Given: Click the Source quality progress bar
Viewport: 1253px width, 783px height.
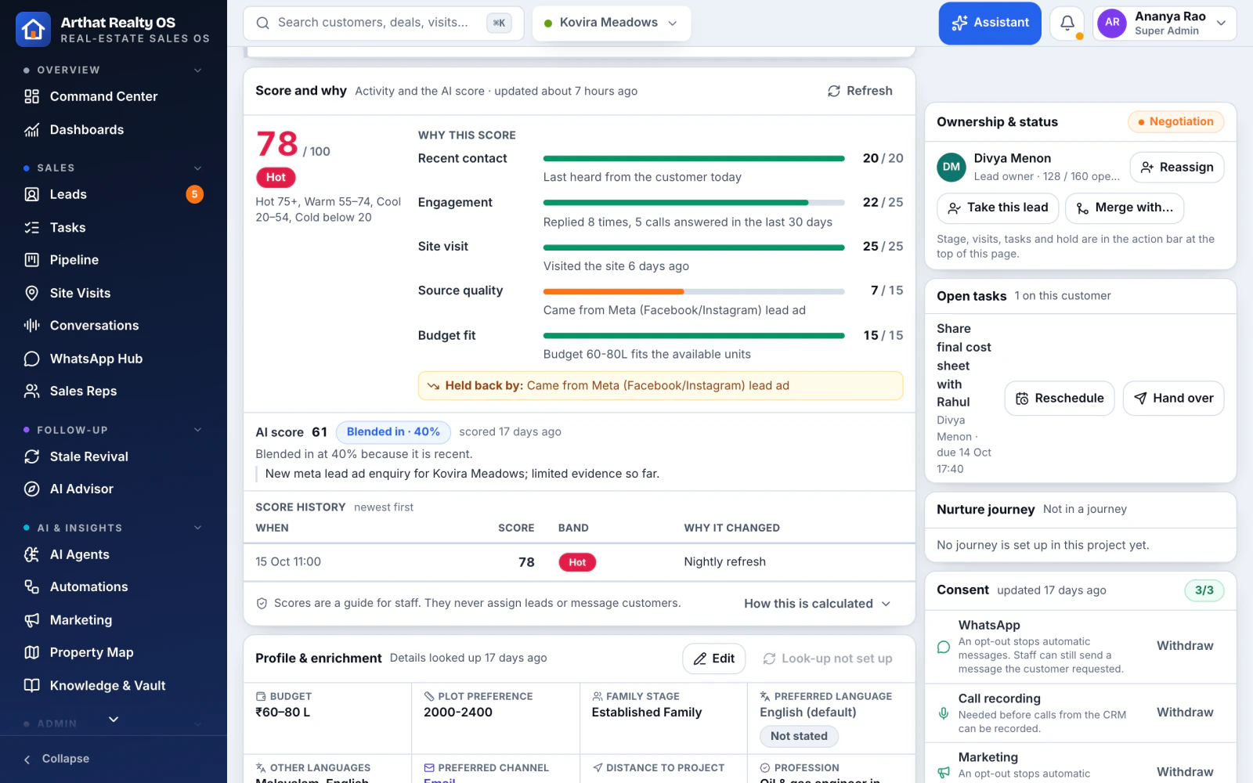Looking at the screenshot, I should coord(694,291).
